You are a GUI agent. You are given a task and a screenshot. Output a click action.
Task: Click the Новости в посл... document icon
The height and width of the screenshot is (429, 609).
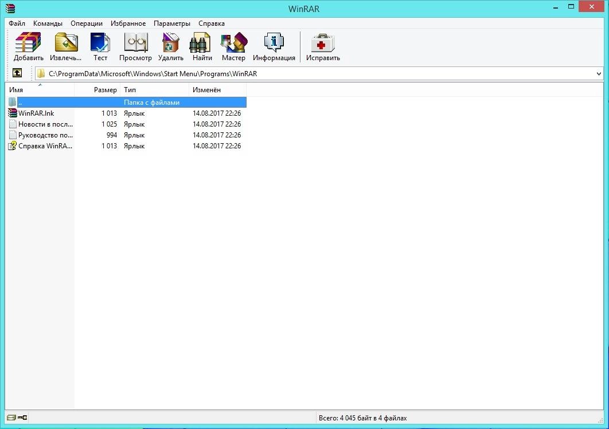[13, 124]
